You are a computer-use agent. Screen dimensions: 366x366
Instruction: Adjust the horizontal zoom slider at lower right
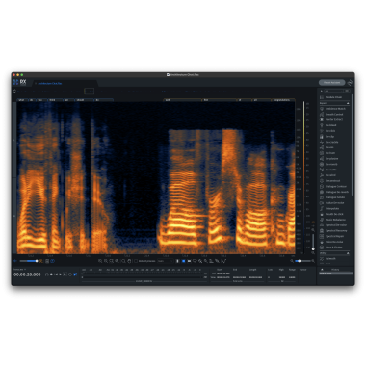point(302,261)
